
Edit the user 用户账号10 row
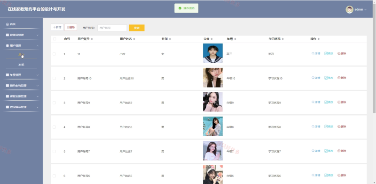pyautogui.click(x=329, y=78)
